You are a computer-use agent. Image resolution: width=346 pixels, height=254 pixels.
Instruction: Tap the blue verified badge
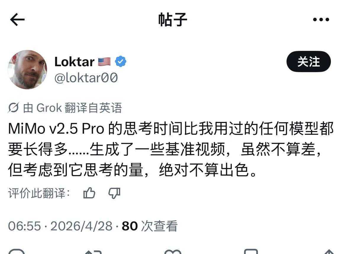[120, 62]
